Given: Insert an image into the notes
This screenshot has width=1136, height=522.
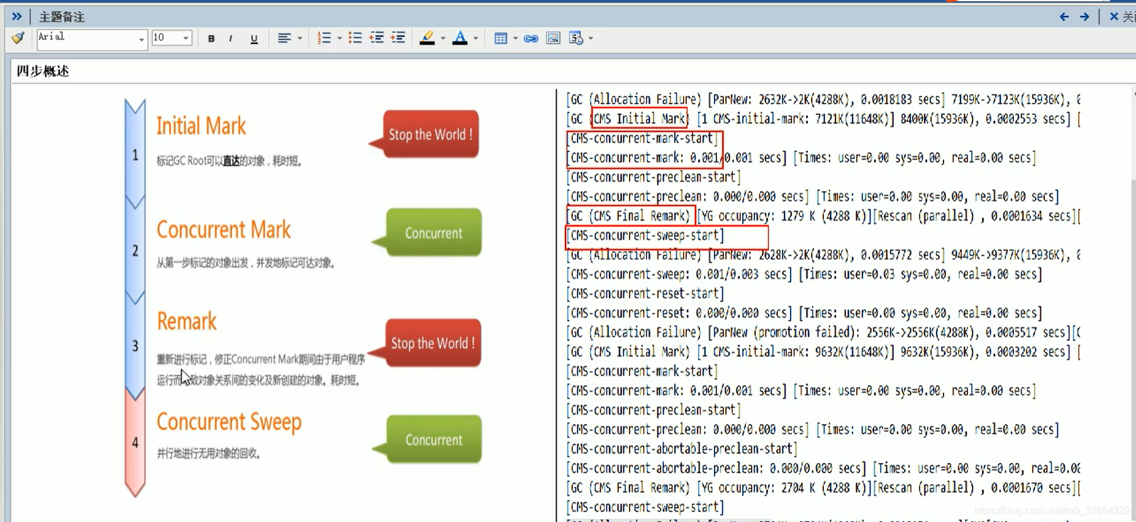Looking at the screenshot, I should coord(554,39).
